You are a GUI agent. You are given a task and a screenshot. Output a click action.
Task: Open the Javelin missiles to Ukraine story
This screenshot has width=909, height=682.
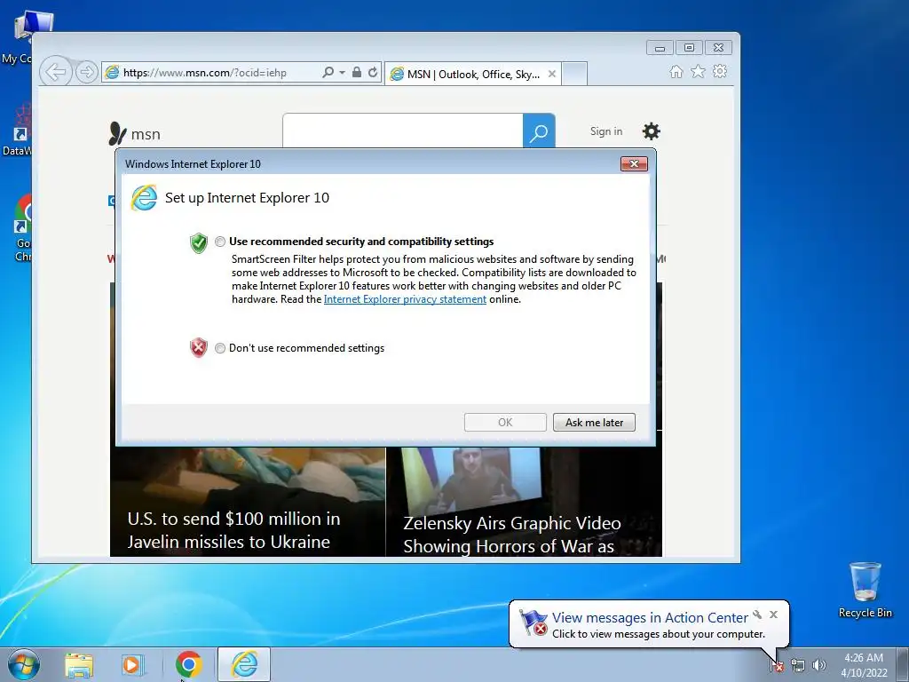pyautogui.click(x=233, y=530)
